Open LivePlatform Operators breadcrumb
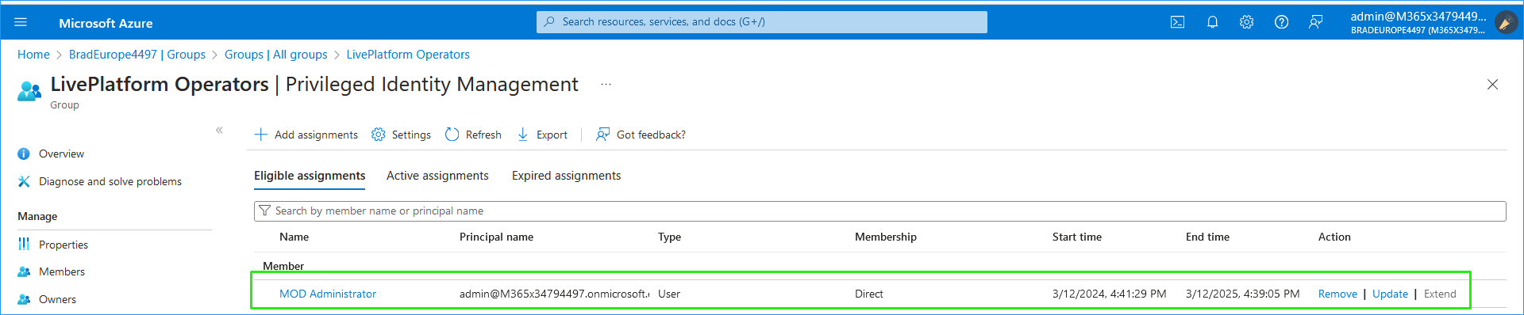This screenshot has width=1524, height=315. pos(408,55)
